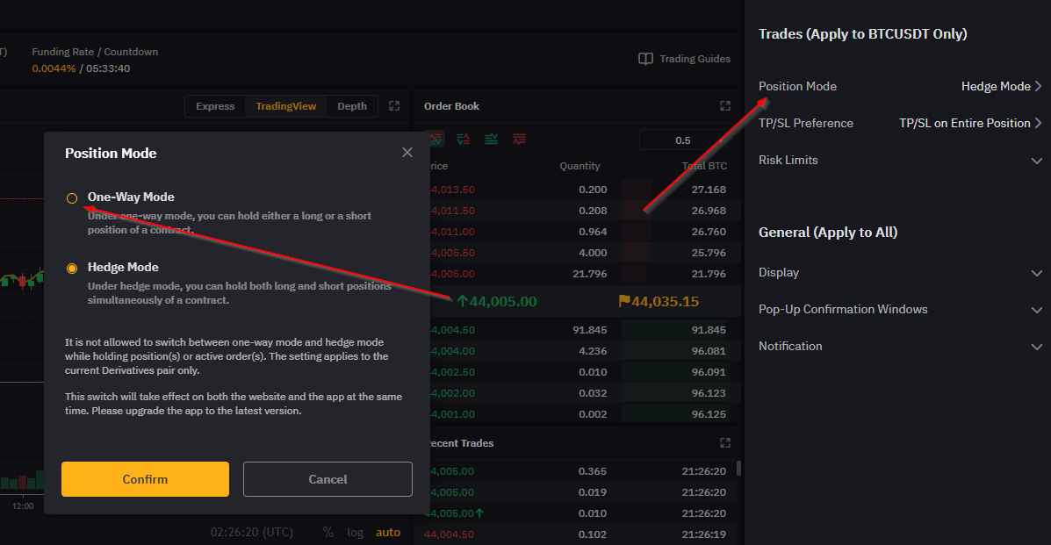Select ask row with quantity 4.000
Viewport: 1051px width, 545px height.
click(x=579, y=253)
